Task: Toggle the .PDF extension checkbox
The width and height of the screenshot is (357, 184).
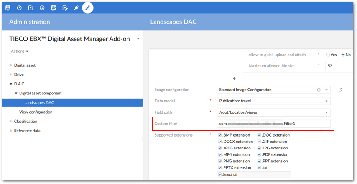Action: (x=259, y=155)
